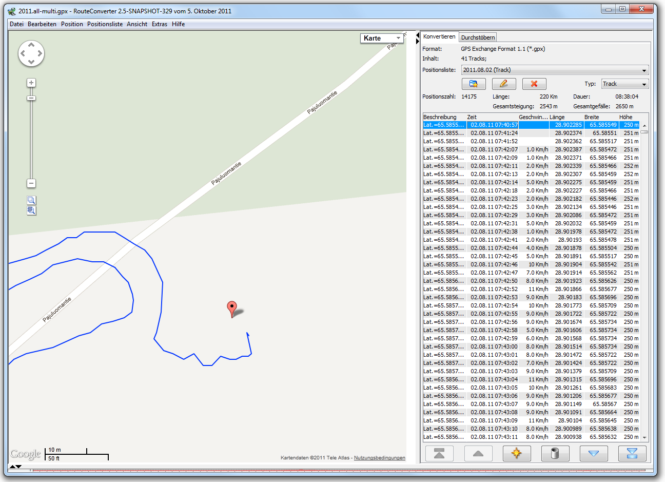The width and height of the screenshot is (665, 482).
Task: Click the map zoom in plus button
Action: pyautogui.click(x=31, y=83)
